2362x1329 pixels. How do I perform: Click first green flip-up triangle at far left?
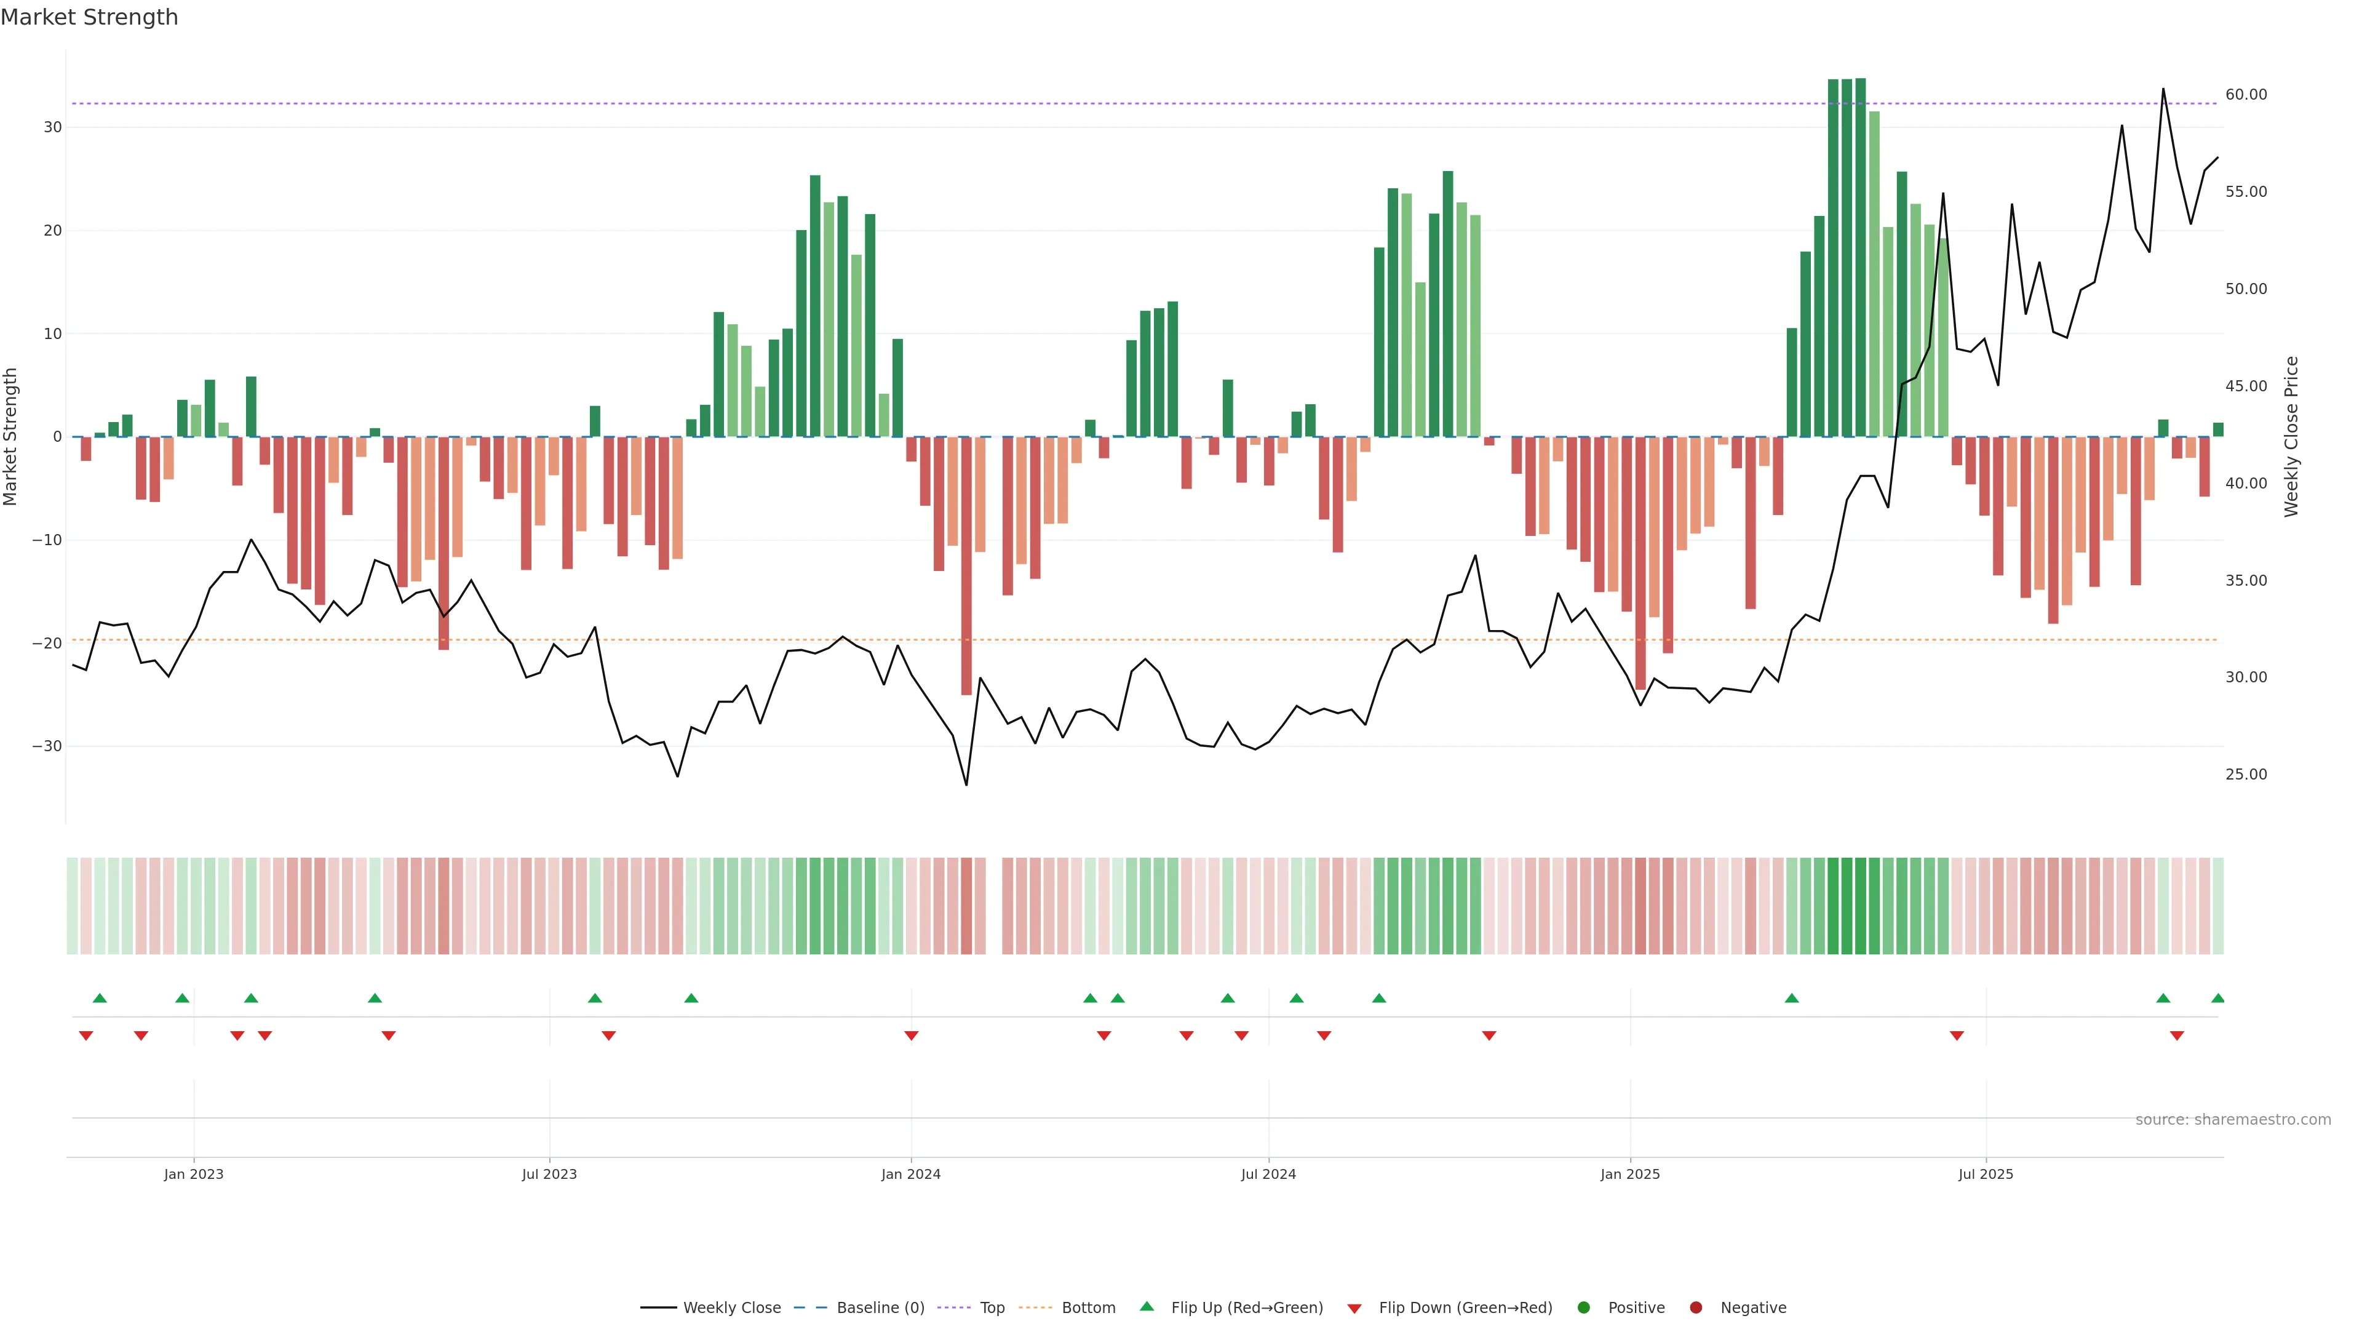[x=100, y=998]
